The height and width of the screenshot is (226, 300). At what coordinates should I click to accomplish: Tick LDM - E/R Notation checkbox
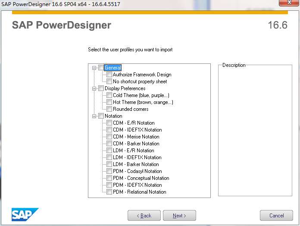pos(109,150)
